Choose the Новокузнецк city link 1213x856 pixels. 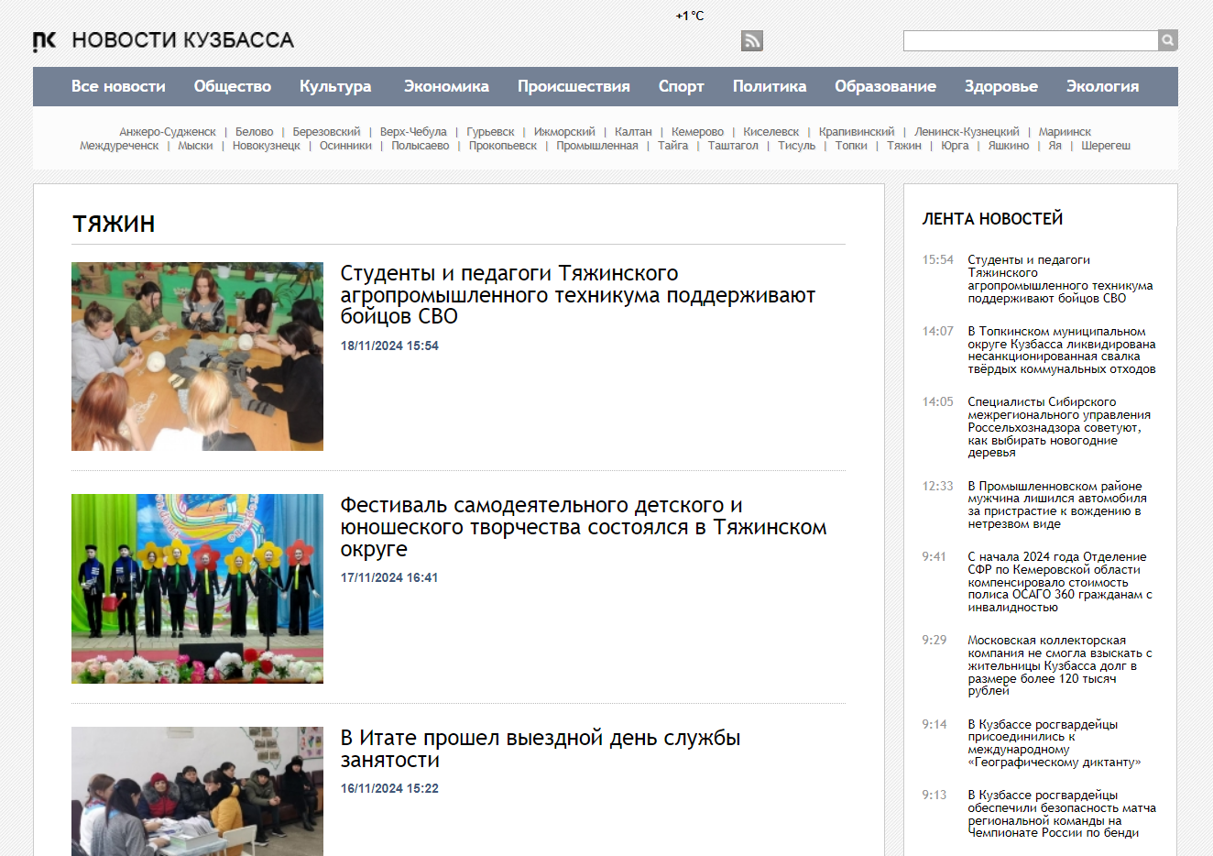point(266,146)
